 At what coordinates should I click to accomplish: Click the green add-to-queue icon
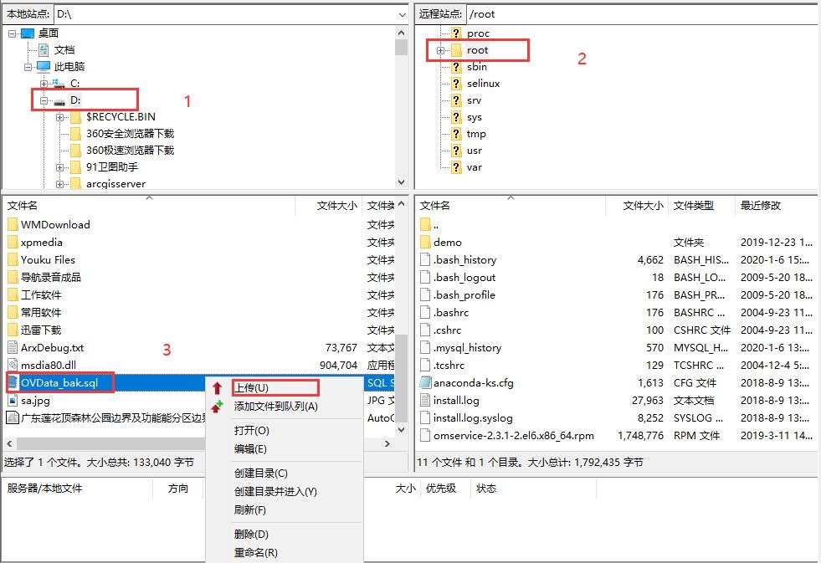[x=218, y=407]
